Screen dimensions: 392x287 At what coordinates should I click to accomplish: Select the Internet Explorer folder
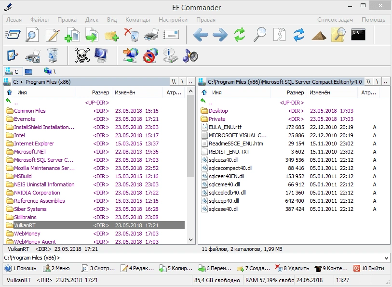click(95, 143)
